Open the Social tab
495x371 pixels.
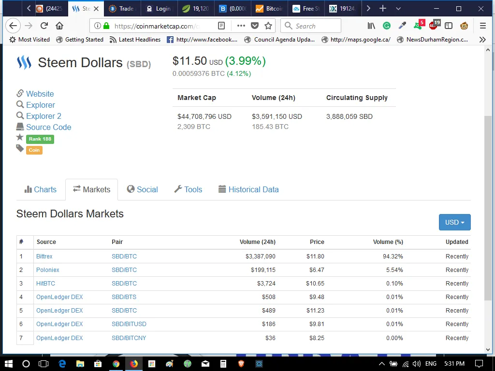(143, 189)
